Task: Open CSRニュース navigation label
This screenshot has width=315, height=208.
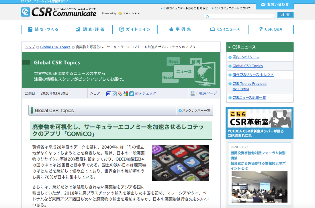Action: pos(228,29)
